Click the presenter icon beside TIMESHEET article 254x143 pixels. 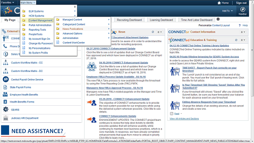[175, 71]
